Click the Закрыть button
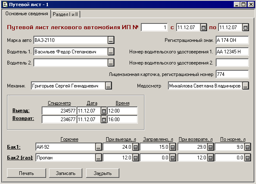 [103, 173]
